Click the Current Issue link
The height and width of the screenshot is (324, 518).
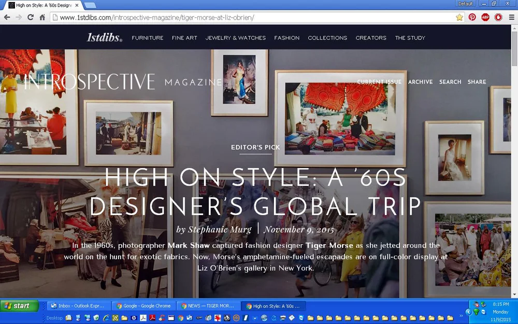point(379,82)
